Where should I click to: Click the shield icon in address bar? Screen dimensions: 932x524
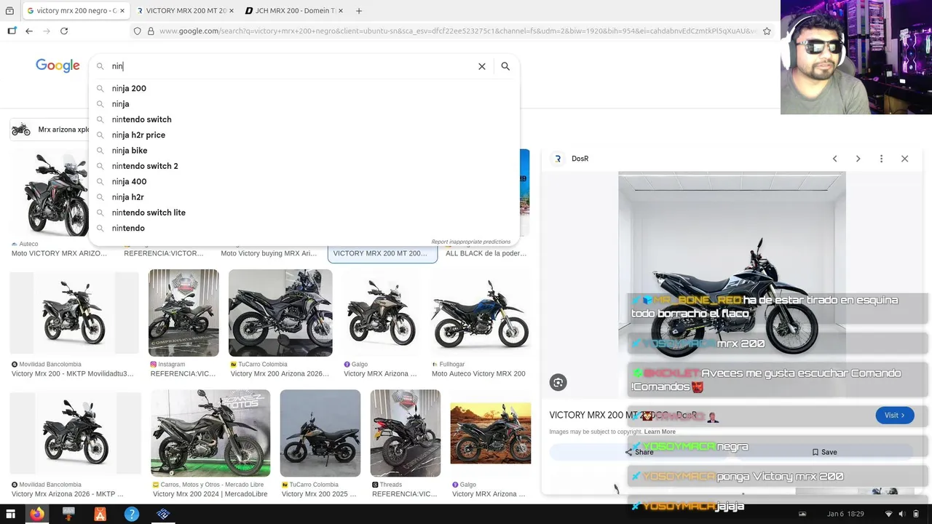tap(137, 31)
